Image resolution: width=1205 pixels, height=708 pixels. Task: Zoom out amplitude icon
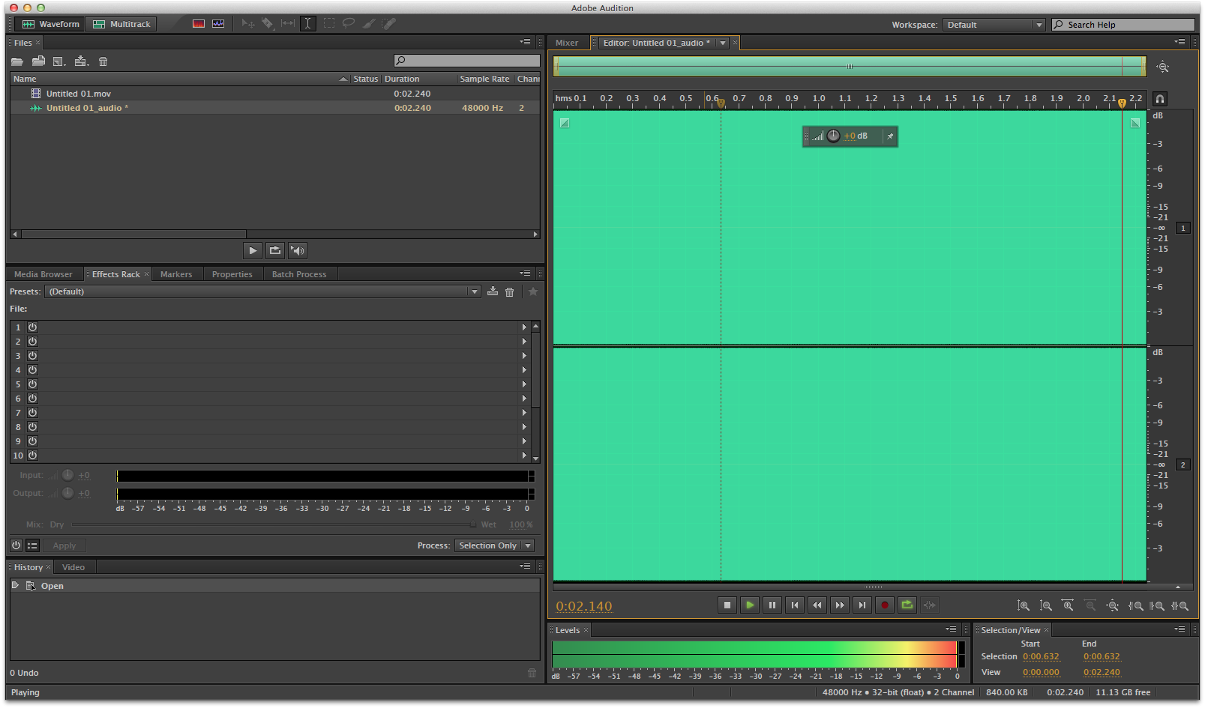coord(1045,605)
